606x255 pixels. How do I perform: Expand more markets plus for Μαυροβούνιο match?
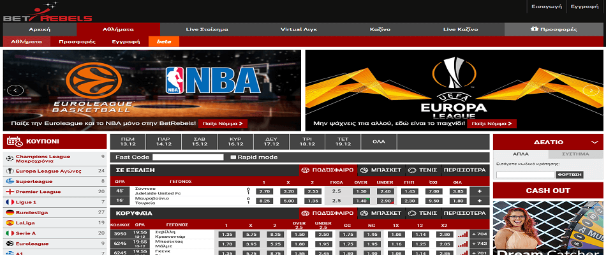coord(480,201)
